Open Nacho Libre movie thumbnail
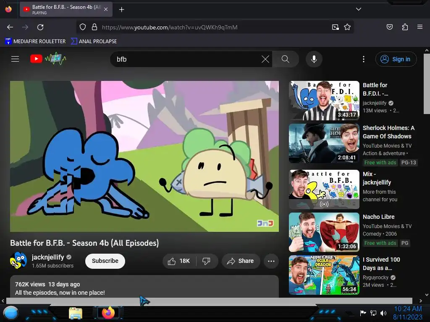This screenshot has height=322, width=430. pos(324,232)
